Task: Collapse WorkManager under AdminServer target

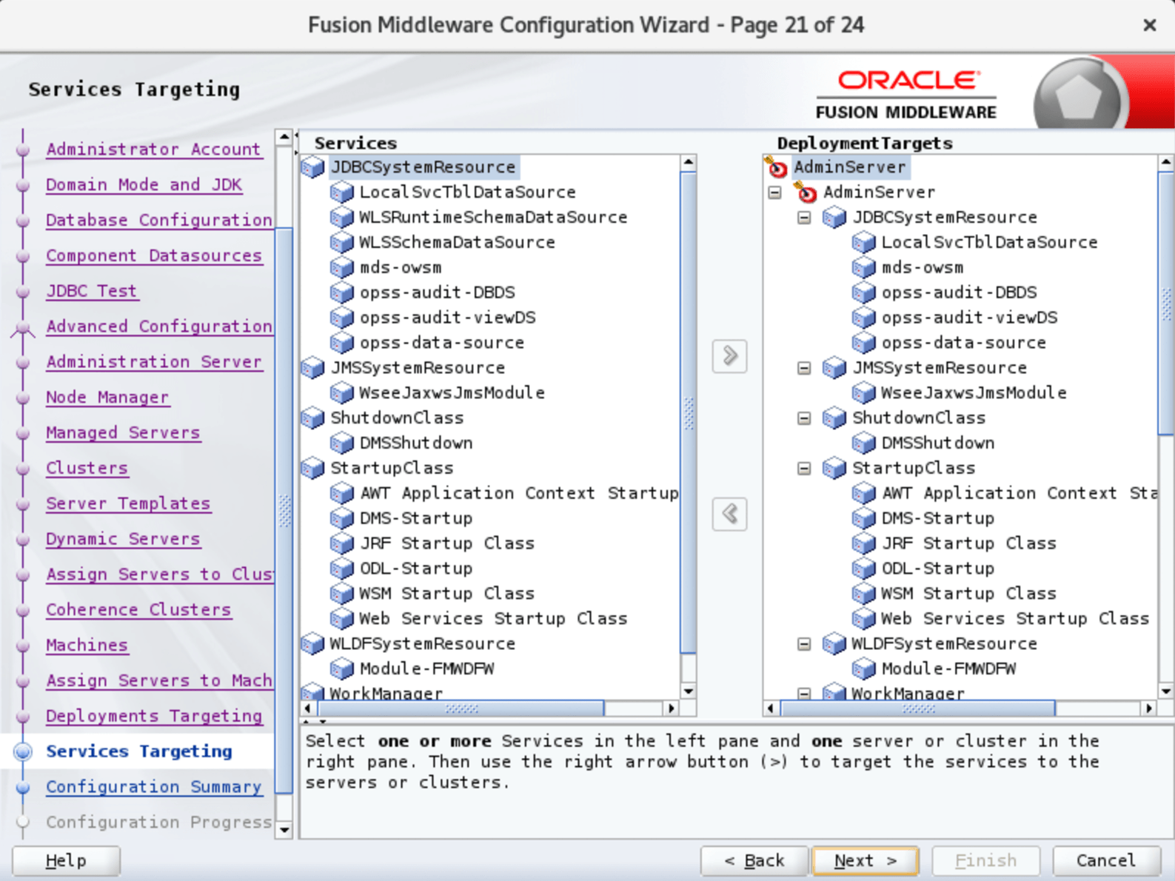Action: (x=804, y=694)
